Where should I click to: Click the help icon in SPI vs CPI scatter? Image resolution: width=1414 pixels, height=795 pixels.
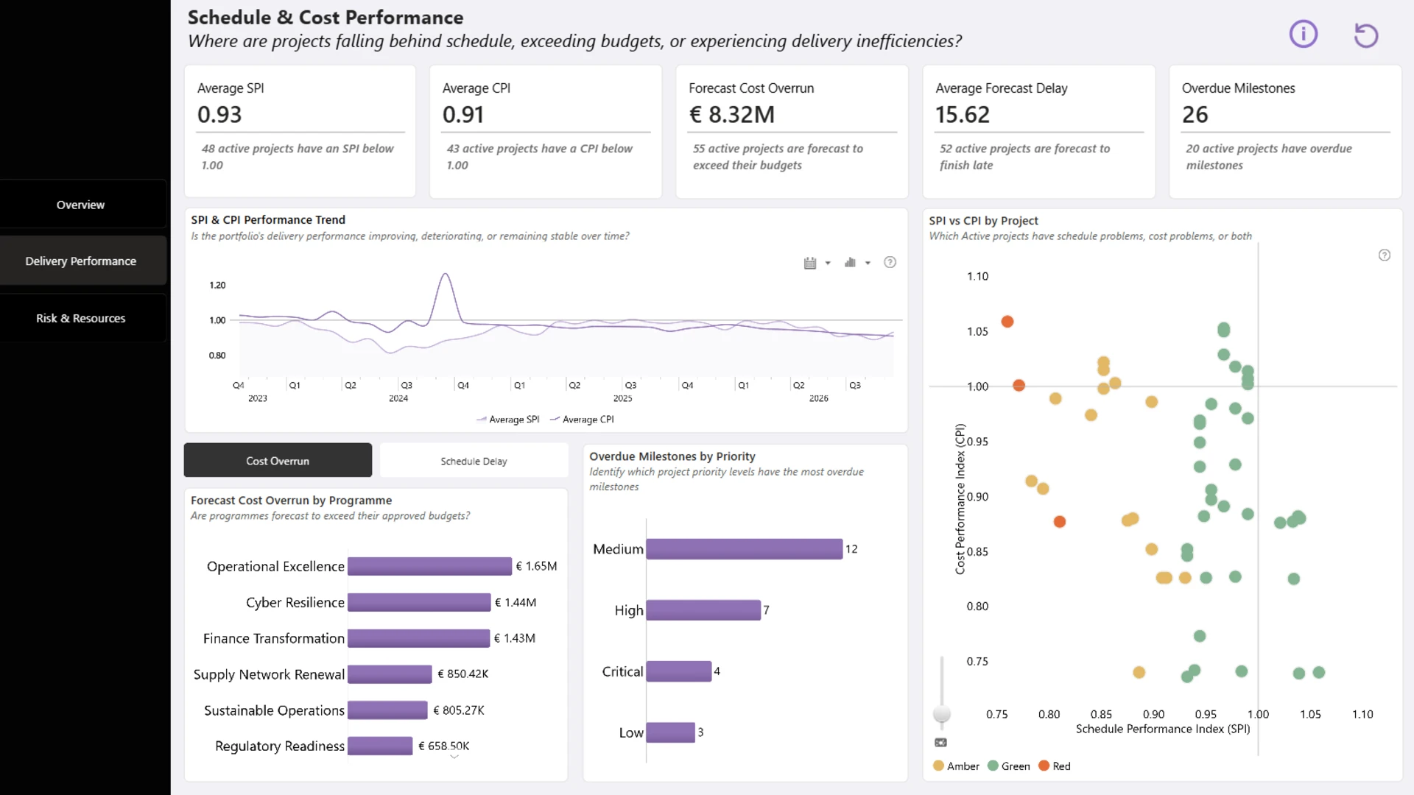point(1385,255)
